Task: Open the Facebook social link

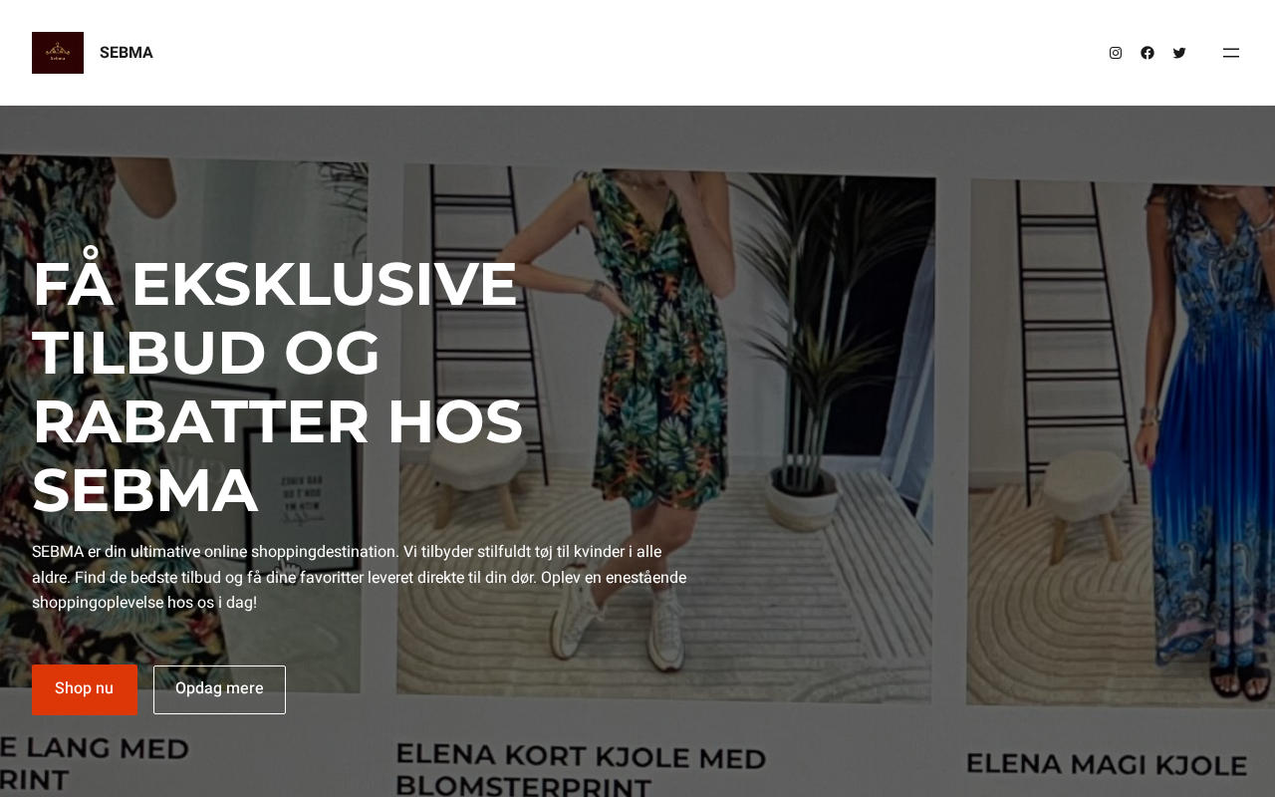Action: pos(1147,53)
